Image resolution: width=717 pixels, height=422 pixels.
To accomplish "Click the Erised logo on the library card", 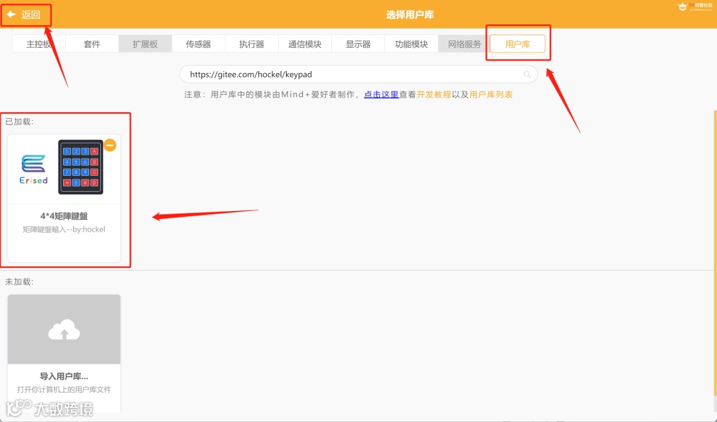I will tap(33, 169).
